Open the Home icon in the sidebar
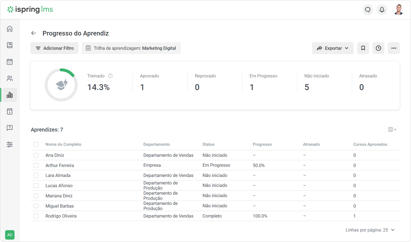Image resolution: width=411 pixels, height=242 pixels. point(10,29)
